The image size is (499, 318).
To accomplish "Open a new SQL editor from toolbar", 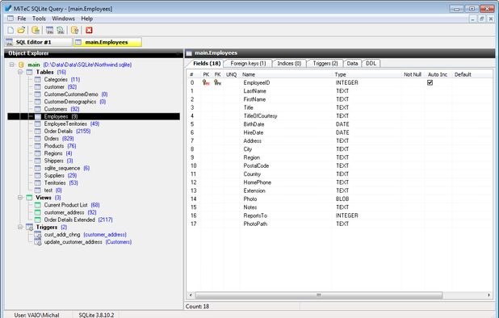I will (x=49, y=30).
